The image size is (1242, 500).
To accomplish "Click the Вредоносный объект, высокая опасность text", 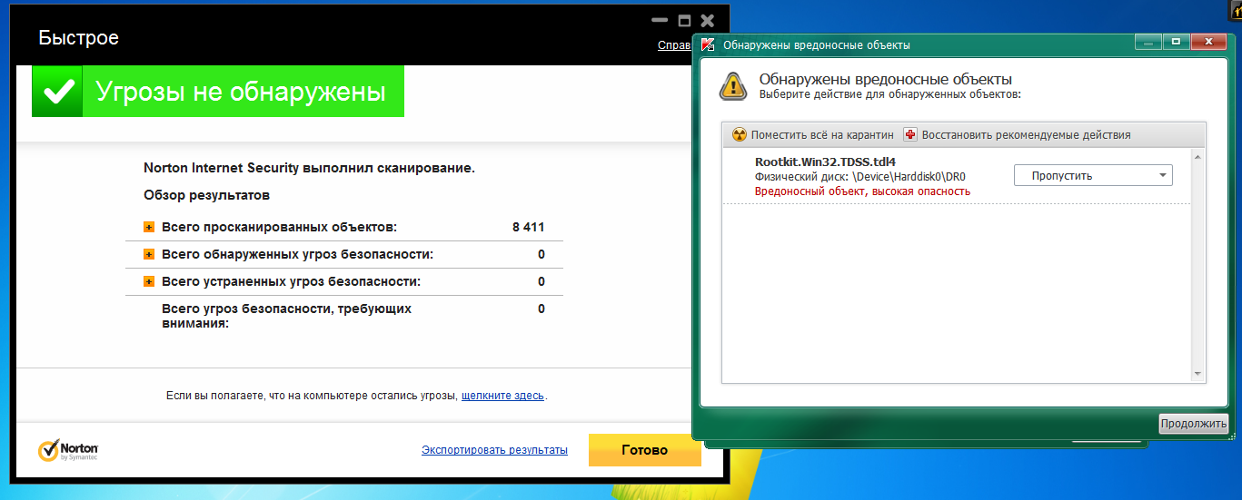I will (x=862, y=191).
